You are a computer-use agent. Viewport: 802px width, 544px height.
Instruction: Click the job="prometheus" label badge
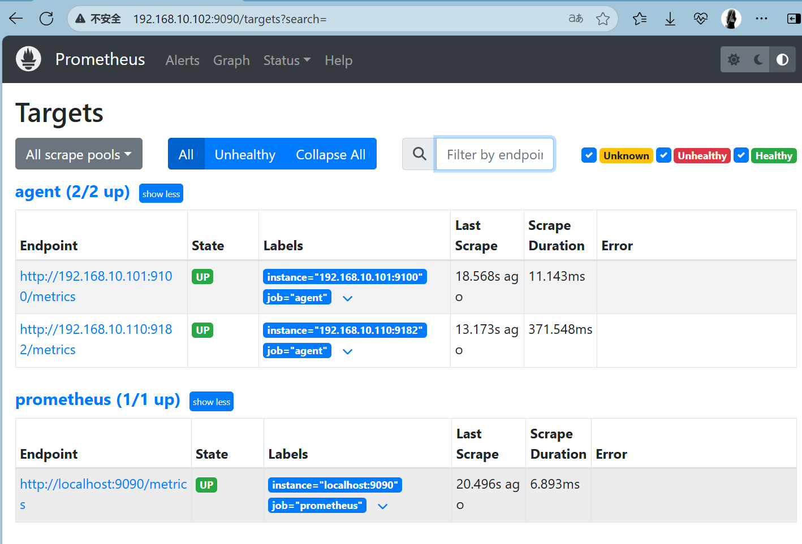pos(317,505)
